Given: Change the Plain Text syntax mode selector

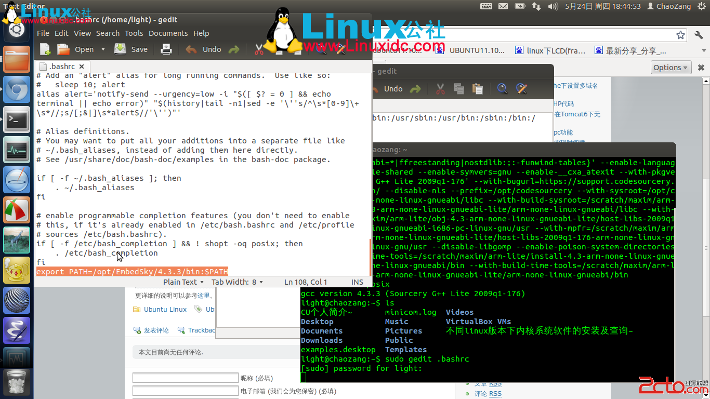Looking at the screenshot, I should (x=183, y=282).
